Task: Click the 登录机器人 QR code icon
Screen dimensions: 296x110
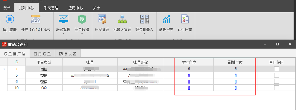Action: (145, 19)
